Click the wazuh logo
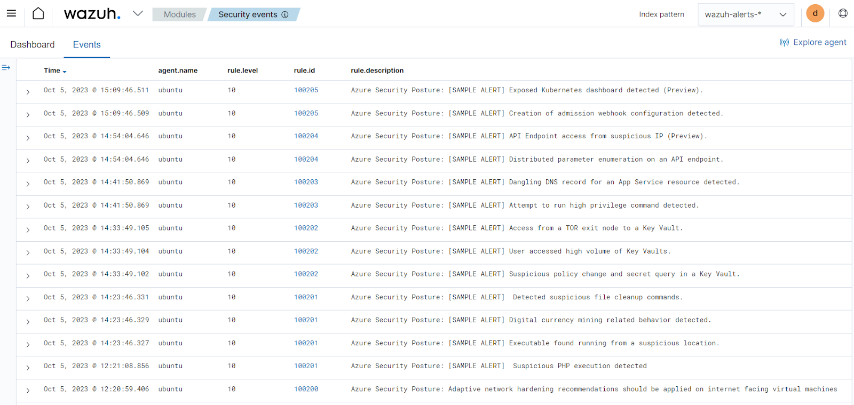Viewport: 854px width, 405px height. (x=92, y=14)
